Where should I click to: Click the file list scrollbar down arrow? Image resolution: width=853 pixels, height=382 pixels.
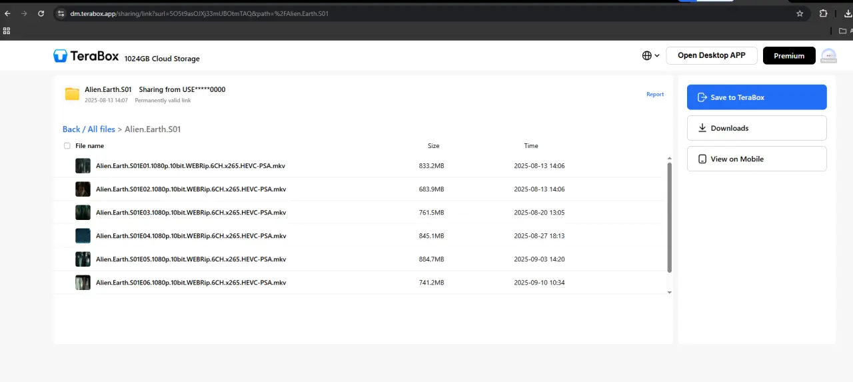[670, 292]
